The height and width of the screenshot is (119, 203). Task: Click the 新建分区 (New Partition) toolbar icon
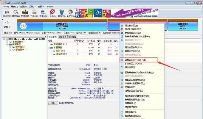click(x=43, y=13)
